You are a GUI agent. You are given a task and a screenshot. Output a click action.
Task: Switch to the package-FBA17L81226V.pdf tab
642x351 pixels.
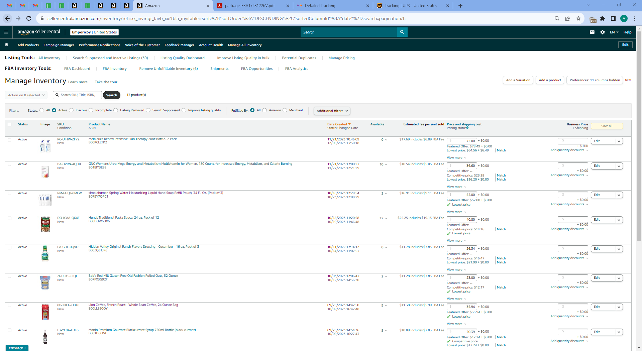coord(250,6)
